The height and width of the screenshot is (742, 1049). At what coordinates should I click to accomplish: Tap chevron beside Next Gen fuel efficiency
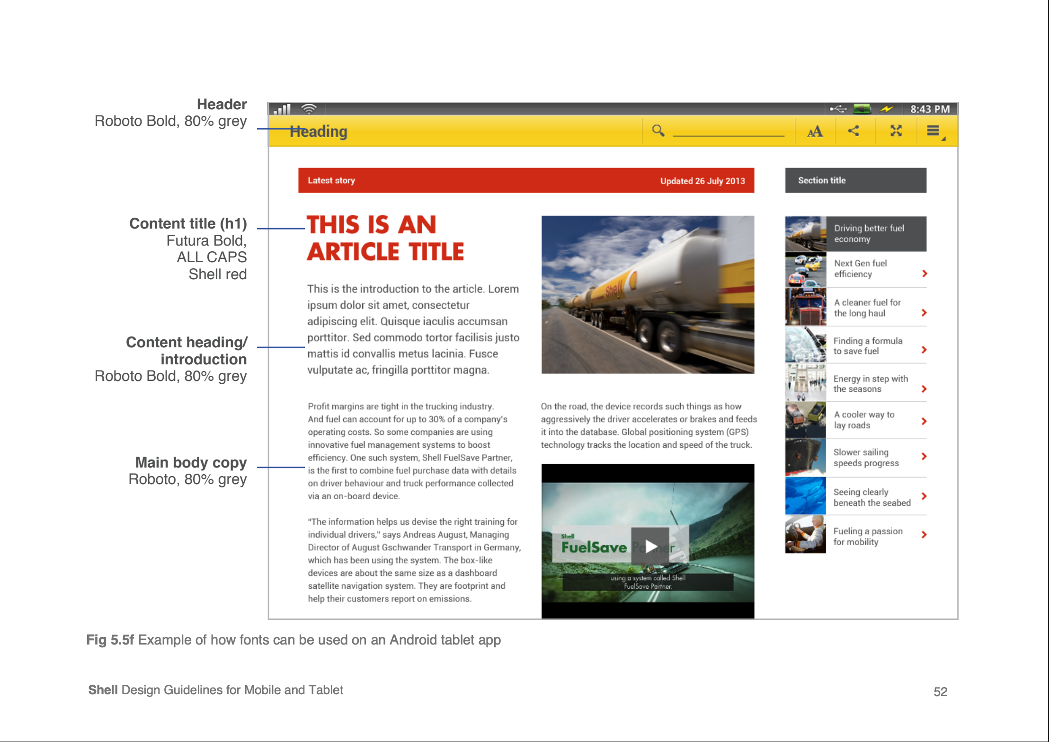pos(924,273)
